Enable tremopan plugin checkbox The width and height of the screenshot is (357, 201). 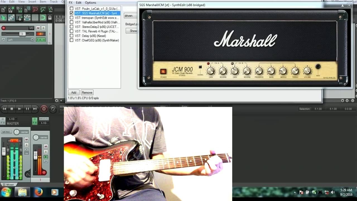pos(72,18)
